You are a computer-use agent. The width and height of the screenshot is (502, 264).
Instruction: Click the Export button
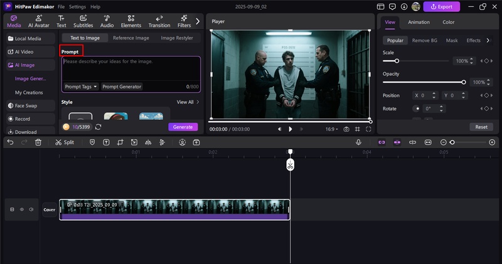442,7
